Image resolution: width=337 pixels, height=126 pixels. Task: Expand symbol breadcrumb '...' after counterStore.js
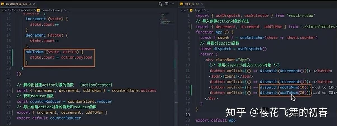click(x=67, y=10)
